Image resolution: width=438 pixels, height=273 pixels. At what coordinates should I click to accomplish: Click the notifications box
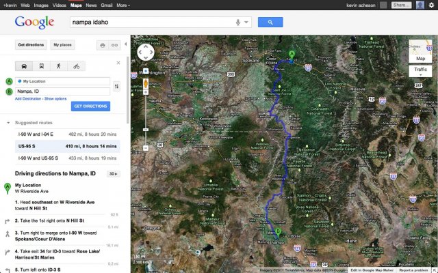383,5
